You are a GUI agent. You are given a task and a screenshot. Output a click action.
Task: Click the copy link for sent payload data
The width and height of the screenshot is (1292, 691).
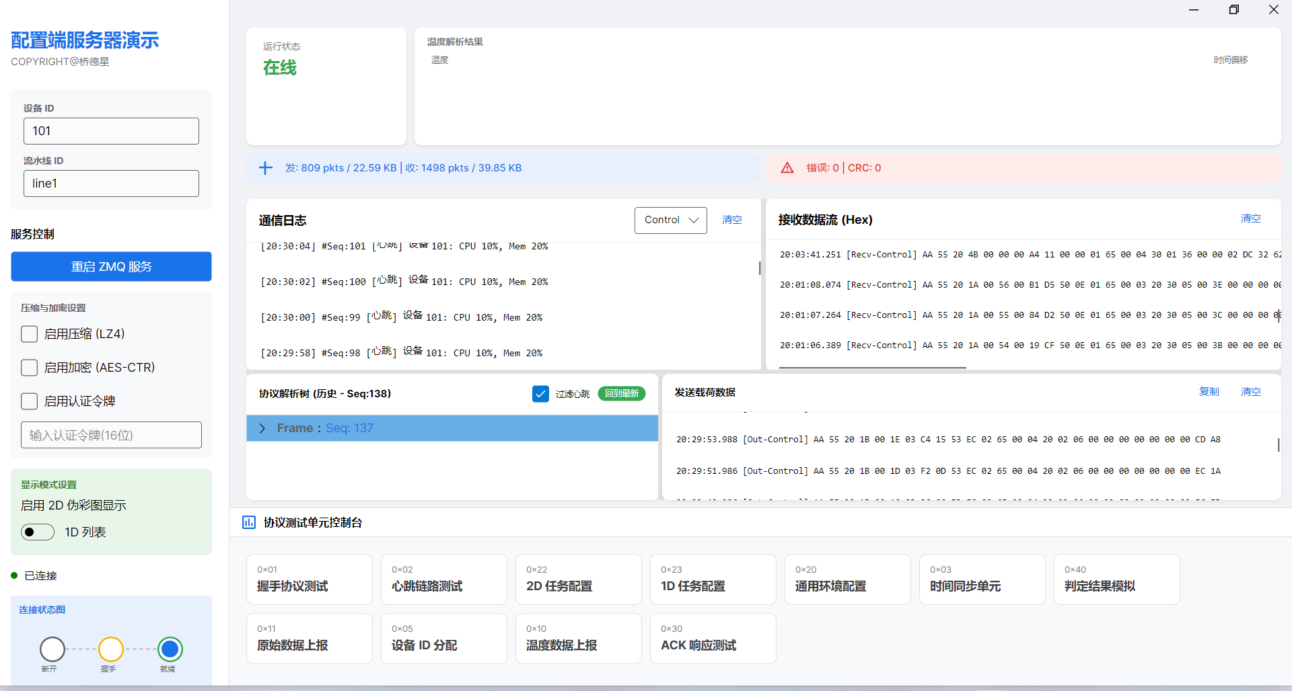tap(1209, 392)
